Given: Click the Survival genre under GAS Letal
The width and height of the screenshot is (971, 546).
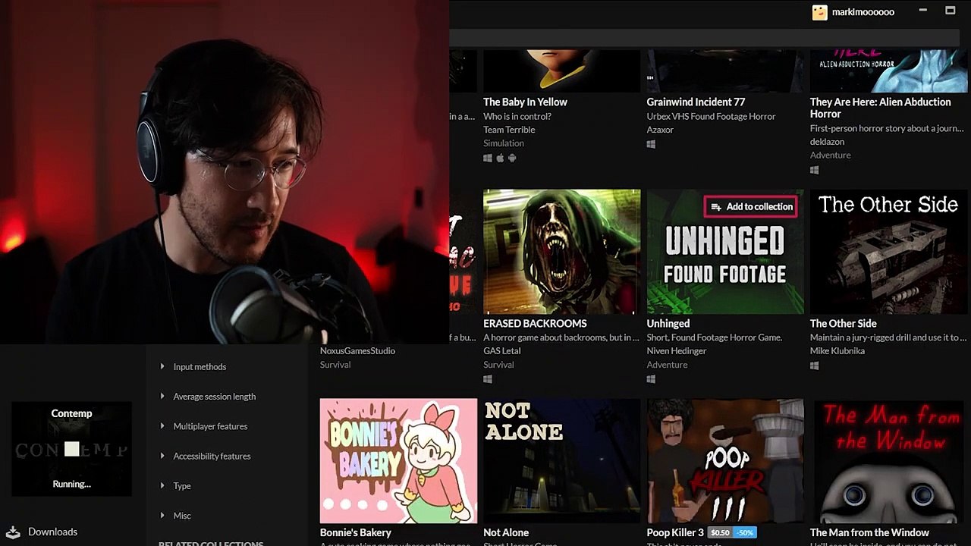Looking at the screenshot, I should 498,365.
